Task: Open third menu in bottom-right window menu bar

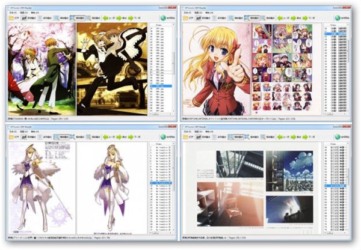Action: tap(210, 132)
